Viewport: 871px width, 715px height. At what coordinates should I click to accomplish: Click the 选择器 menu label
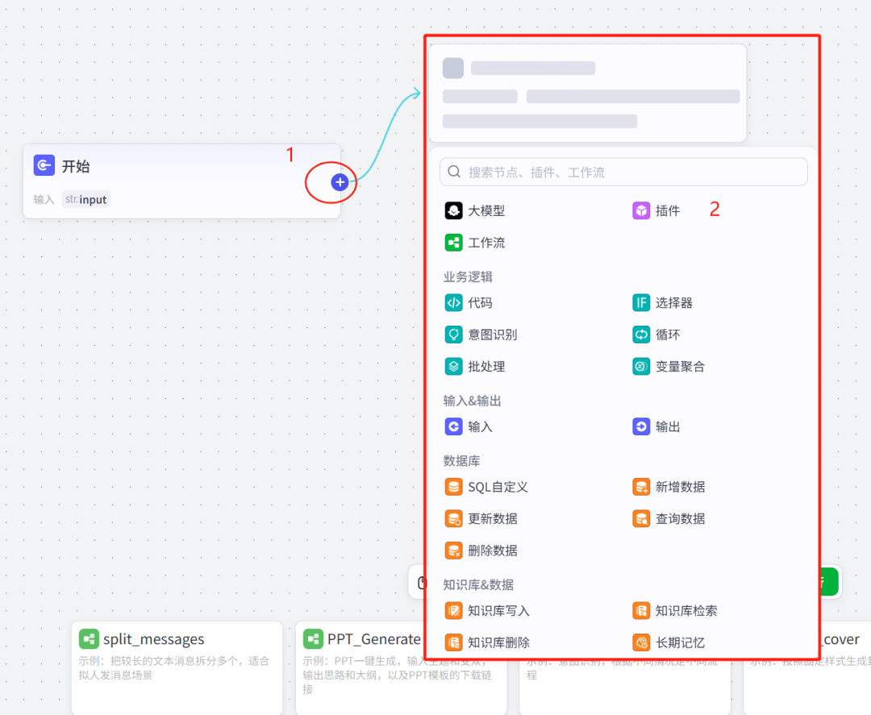pos(673,302)
